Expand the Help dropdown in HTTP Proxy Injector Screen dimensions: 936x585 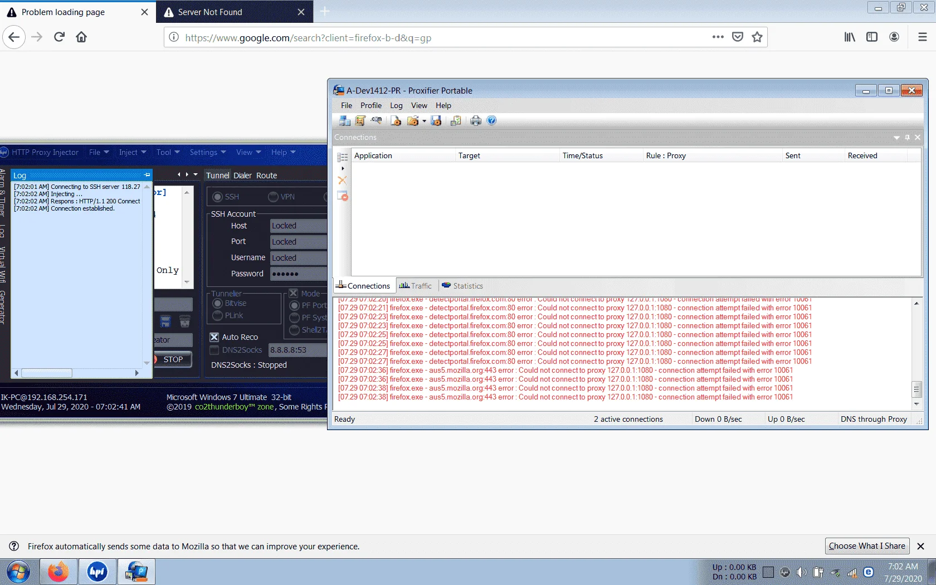(x=283, y=152)
